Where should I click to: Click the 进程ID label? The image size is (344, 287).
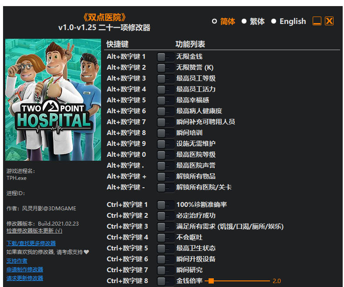click(16, 193)
